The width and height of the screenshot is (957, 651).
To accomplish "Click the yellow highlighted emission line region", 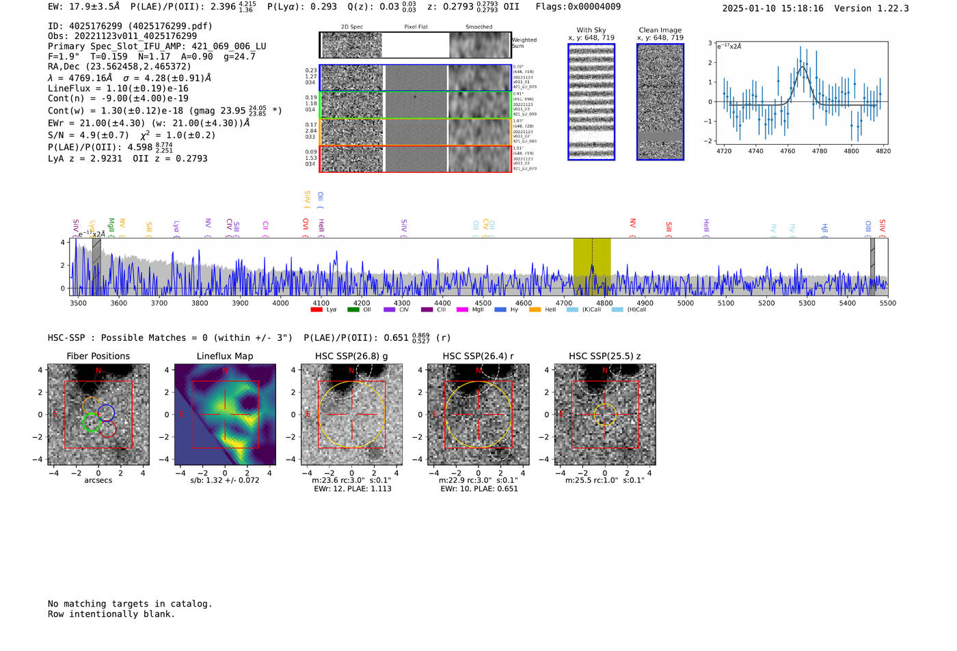I will [x=592, y=266].
